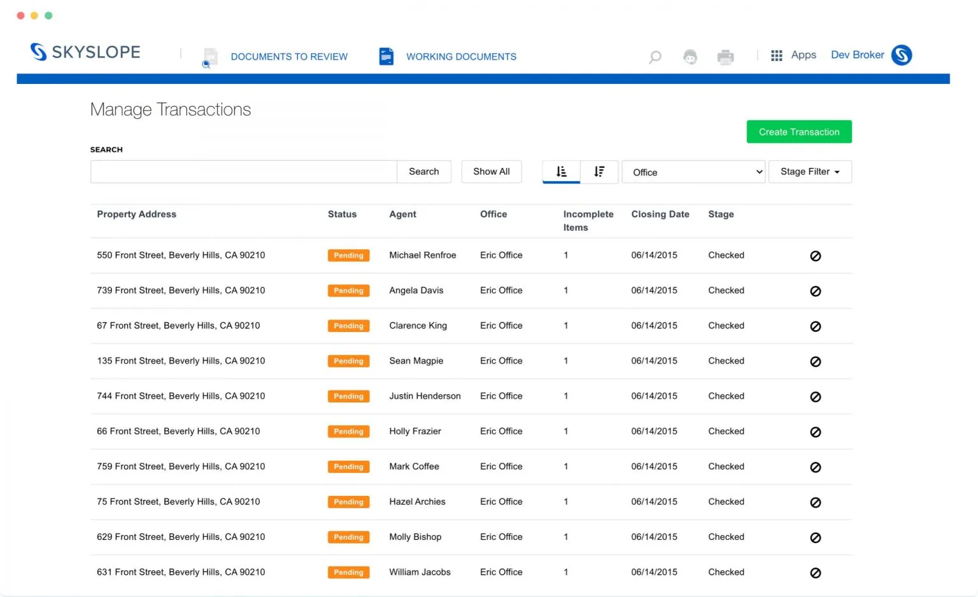Click the Show All button
This screenshot has height=597, width=978.
tap(491, 172)
